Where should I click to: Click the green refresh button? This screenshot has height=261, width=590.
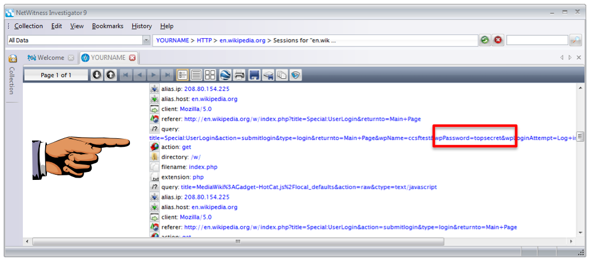pos(485,40)
